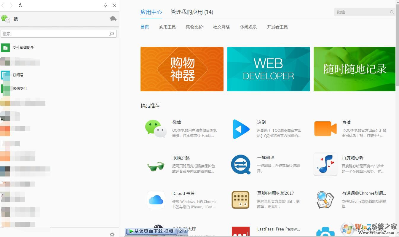The height and width of the screenshot is (237, 399).
Task: Open the settings gear at bottom left
Action: click(x=112, y=234)
